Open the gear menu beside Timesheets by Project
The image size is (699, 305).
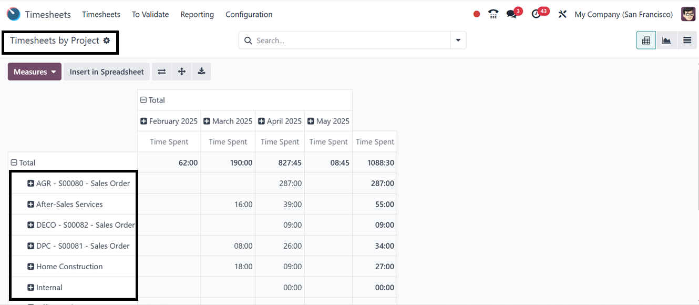107,40
